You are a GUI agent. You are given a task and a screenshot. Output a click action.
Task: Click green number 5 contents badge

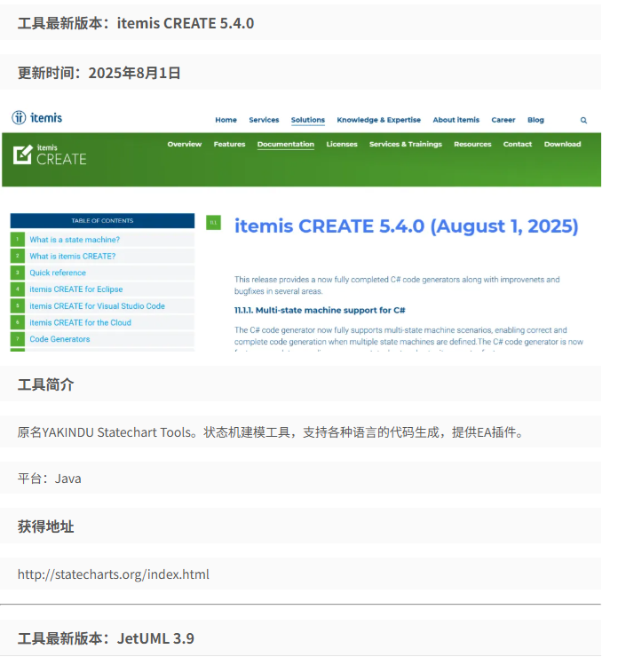[18, 306]
